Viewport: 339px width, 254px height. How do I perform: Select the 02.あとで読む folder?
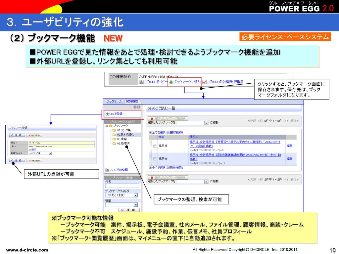pyautogui.click(x=125, y=135)
